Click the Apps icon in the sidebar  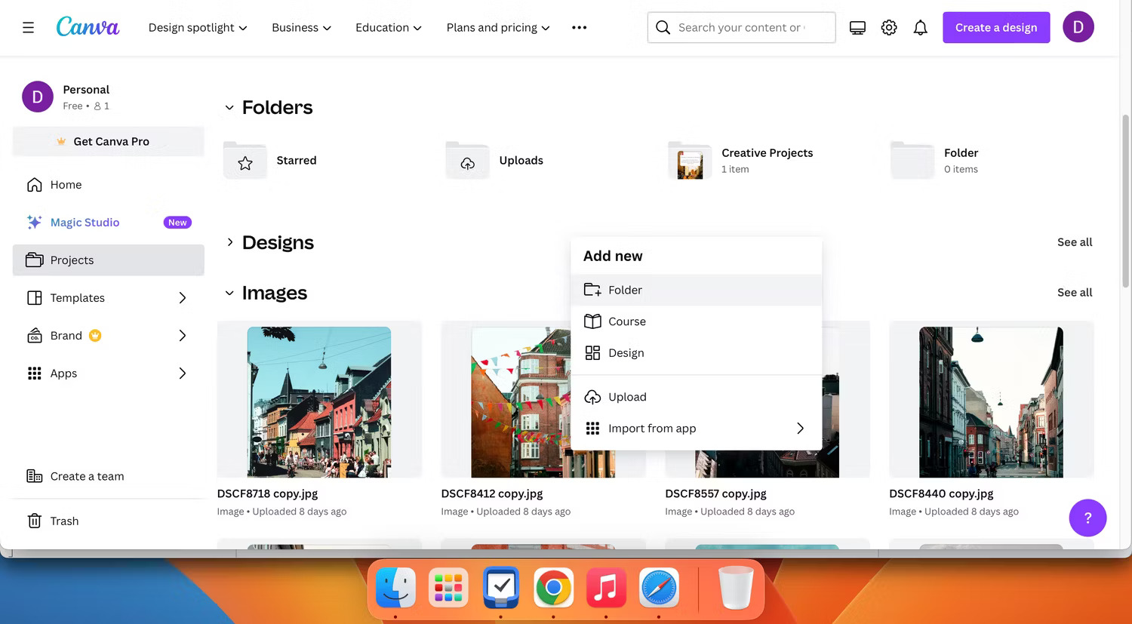point(35,373)
